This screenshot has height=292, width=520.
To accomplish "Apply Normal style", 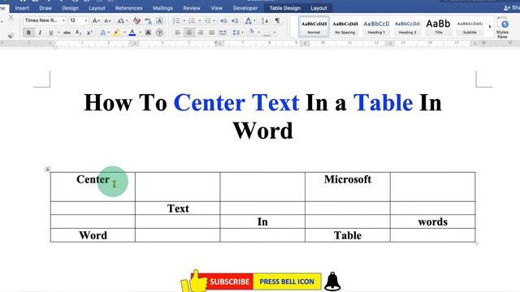I will [x=314, y=27].
